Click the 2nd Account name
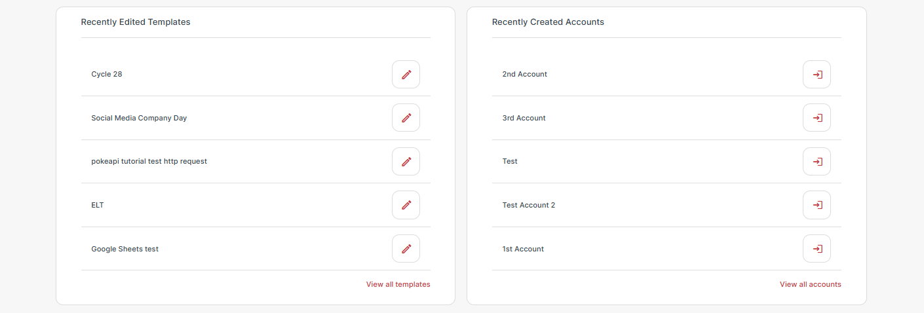 tap(524, 74)
